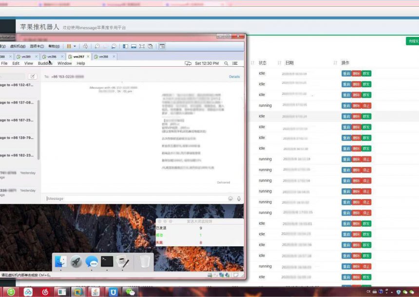
Task: Open NetEase Music from the Windows taskbar
Action: pyautogui.click(x=45, y=292)
